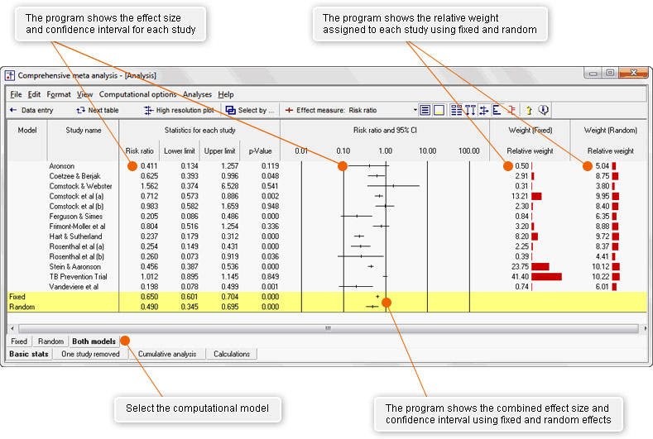Go to Next table in toolbar
This screenshot has height=439, width=653.
(97, 110)
